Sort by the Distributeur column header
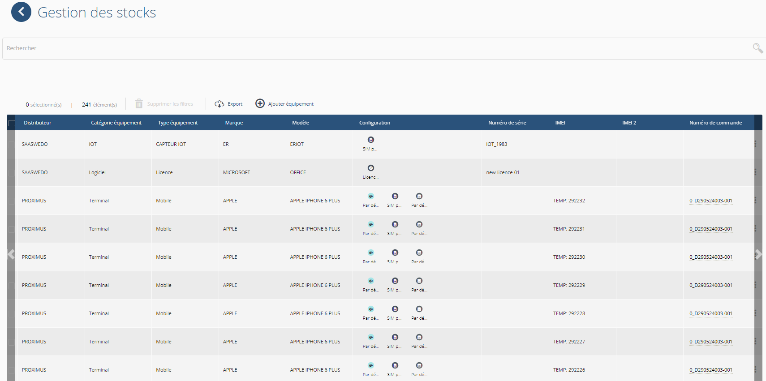This screenshot has width=766, height=381. pyautogui.click(x=38, y=123)
